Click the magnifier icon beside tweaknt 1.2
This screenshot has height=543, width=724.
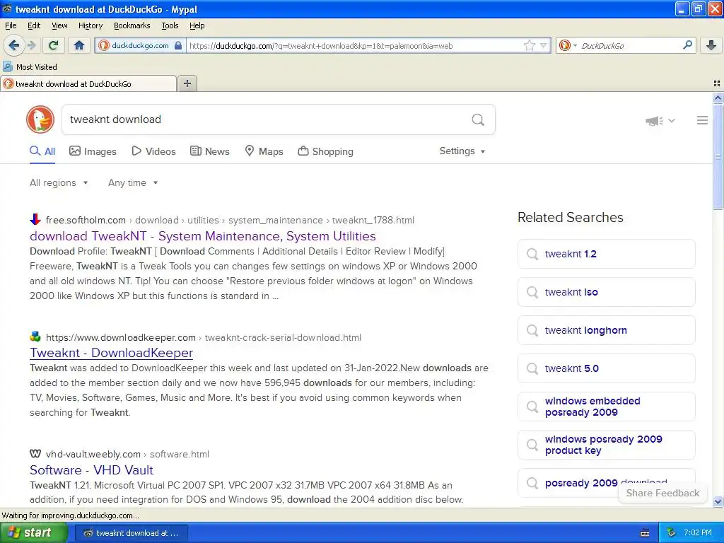click(532, 254)
